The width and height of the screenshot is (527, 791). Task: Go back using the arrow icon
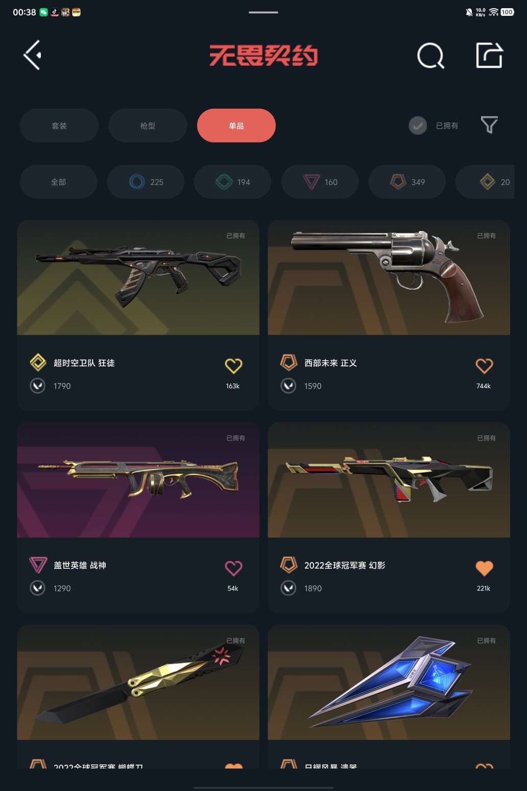pyautogui.click(x=32, y=55)
